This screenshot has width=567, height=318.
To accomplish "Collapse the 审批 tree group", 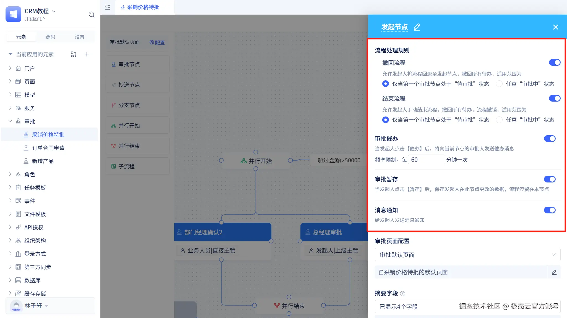I will [x=10, y=121].
